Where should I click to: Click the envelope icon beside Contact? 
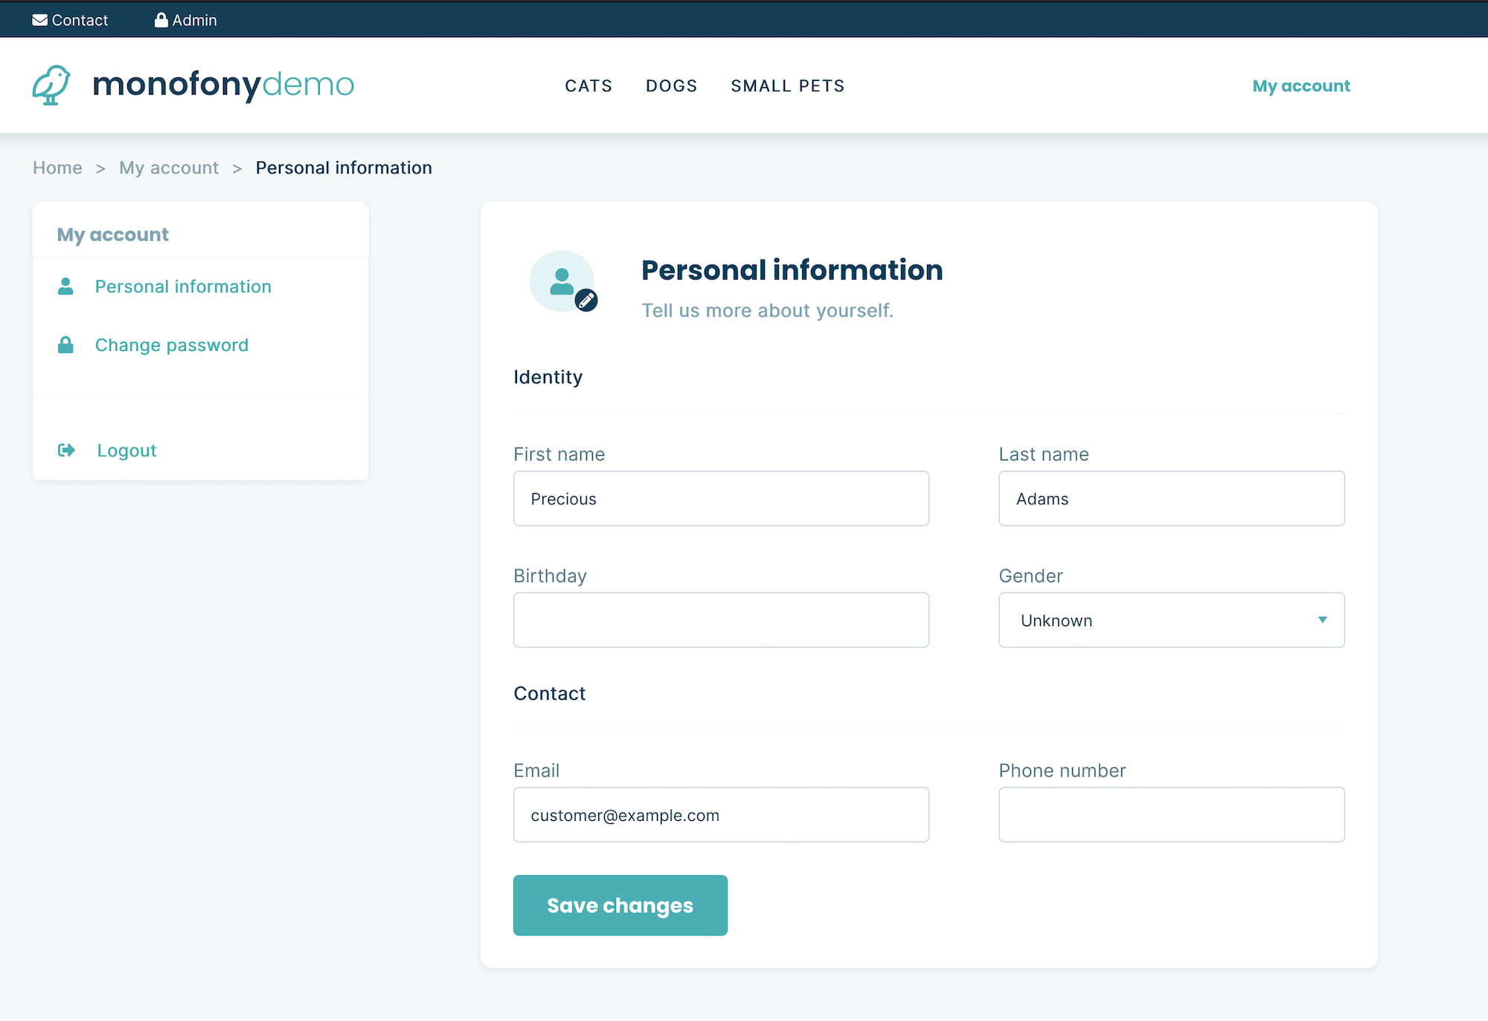pyautogui.click(x=39, y=20)
